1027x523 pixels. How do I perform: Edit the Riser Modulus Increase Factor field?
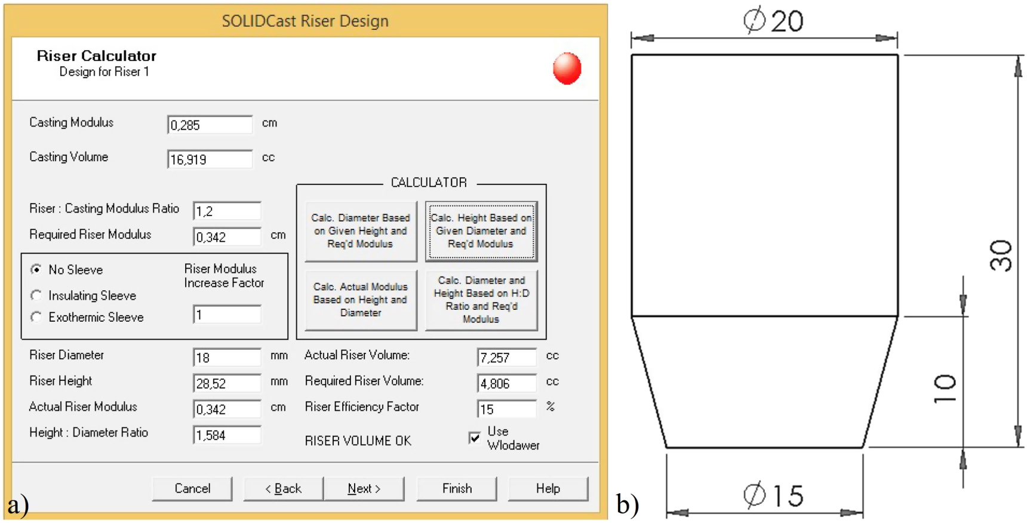click(x=227, y=315)
